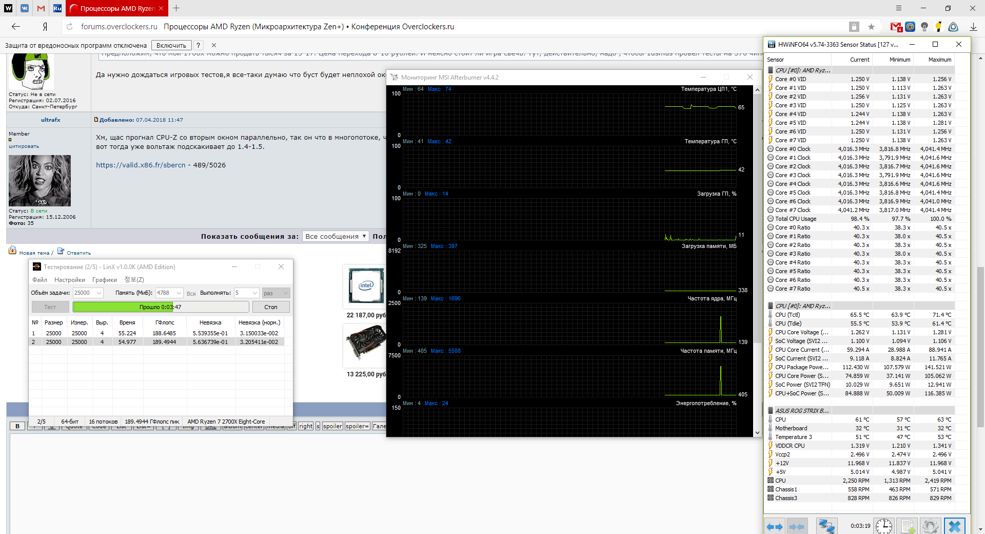Bookmark this page with the star
Image resolution: width=985 pixels, height=534 pixels.
[x=871, y=27]
